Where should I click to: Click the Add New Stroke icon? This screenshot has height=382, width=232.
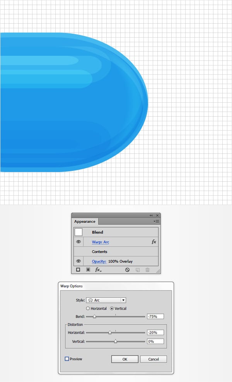(78, 270)
